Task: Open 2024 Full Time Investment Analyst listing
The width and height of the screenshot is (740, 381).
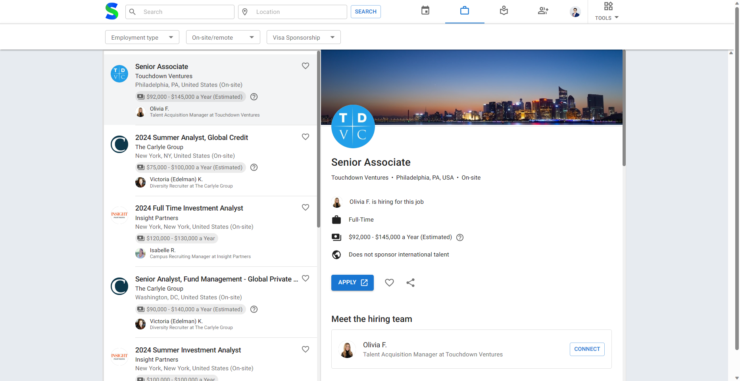Action: pos(189,208)
